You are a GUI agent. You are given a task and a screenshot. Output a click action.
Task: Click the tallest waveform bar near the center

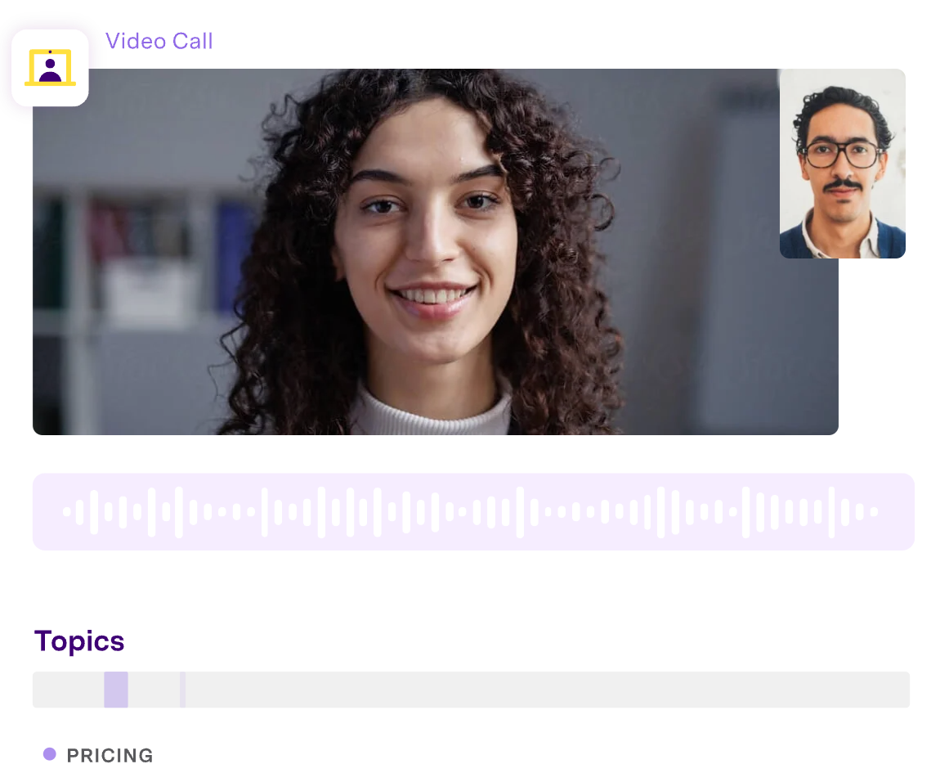[x=521, y=511]
